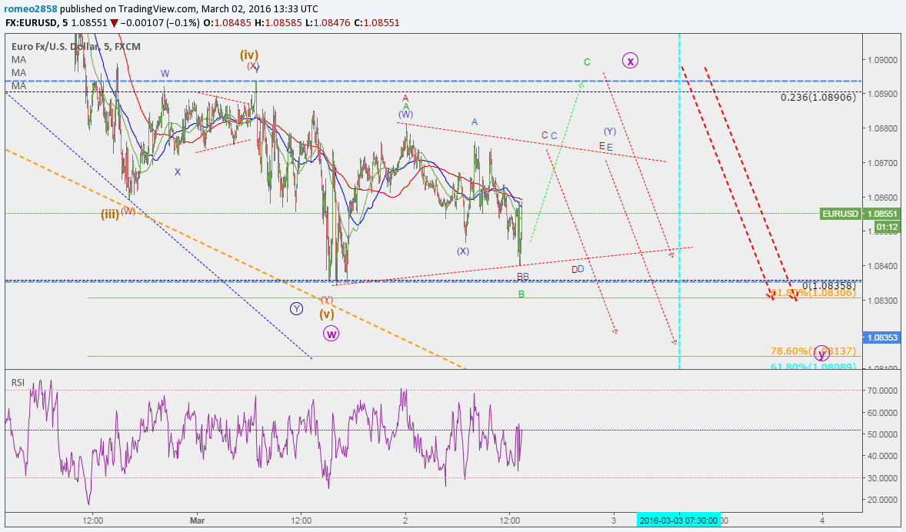Click the 1.08300 price axis label
Viewport: 906px width, 532px height.
[x=882, y=301]
